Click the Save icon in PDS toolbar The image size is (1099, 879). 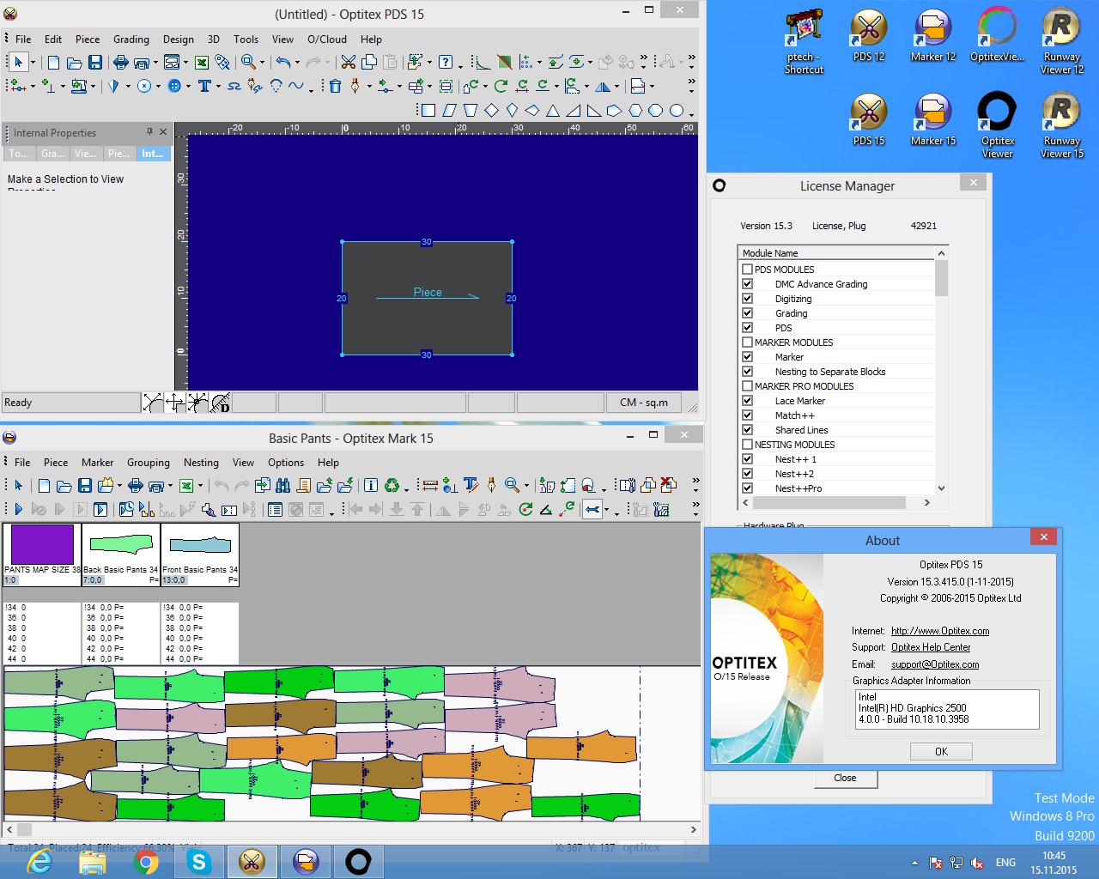click(95, 63)
